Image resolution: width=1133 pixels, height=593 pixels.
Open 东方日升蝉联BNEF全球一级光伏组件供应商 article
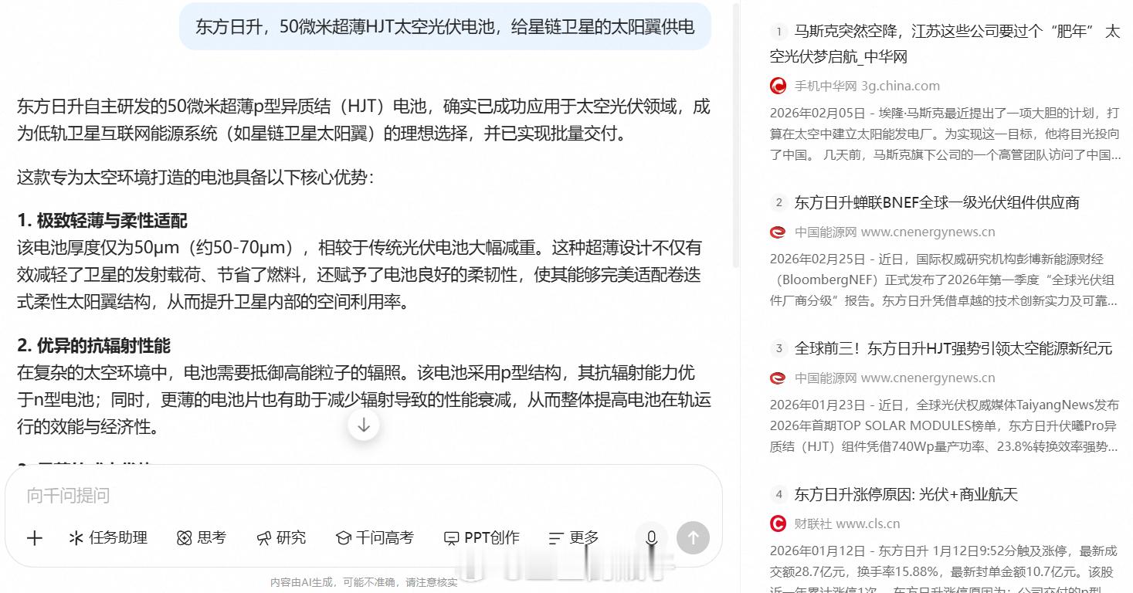coord(937,202)
